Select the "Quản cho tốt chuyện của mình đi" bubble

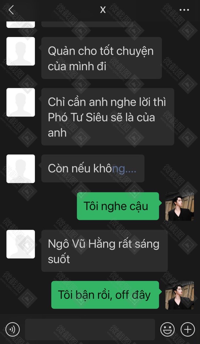click(x=101, y=58)
